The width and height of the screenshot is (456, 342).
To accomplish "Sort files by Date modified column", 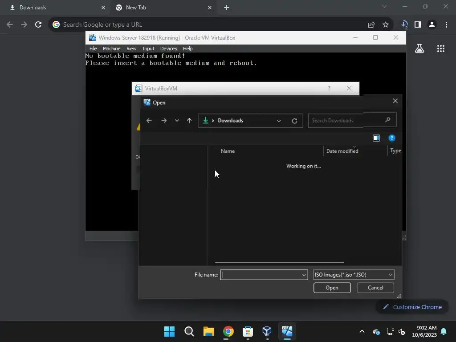I will [x=342, y=151].
